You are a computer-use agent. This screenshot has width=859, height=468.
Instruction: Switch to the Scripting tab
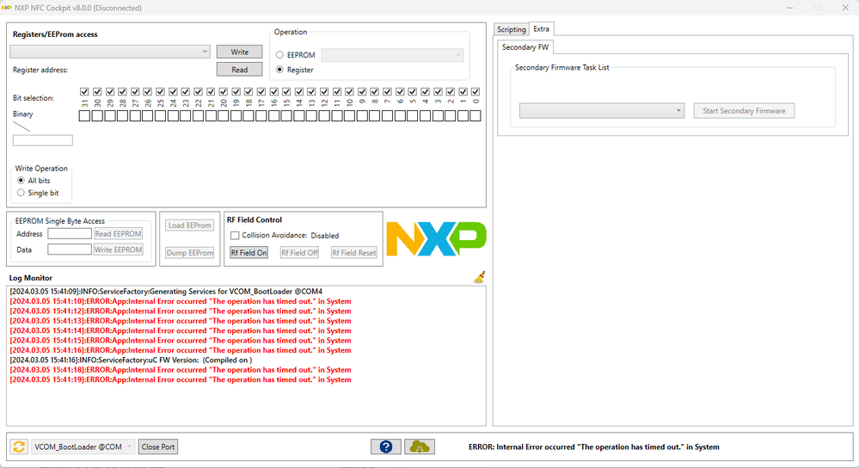tap(511, 29)
